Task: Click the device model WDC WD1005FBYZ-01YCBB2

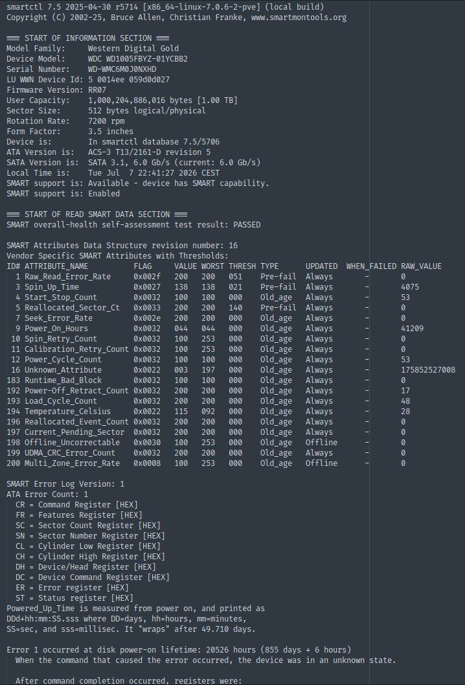Action: (138, 59)
